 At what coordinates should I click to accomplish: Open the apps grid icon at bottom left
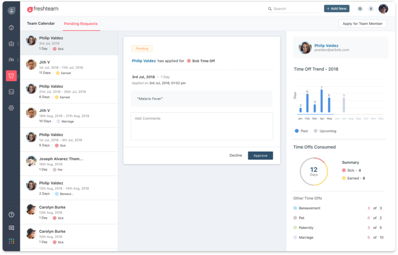[x=11, y=241]
